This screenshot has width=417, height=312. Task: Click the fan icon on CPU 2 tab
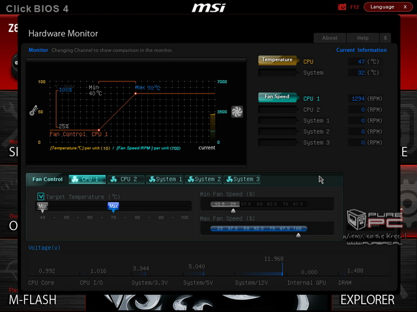point(113,179)
